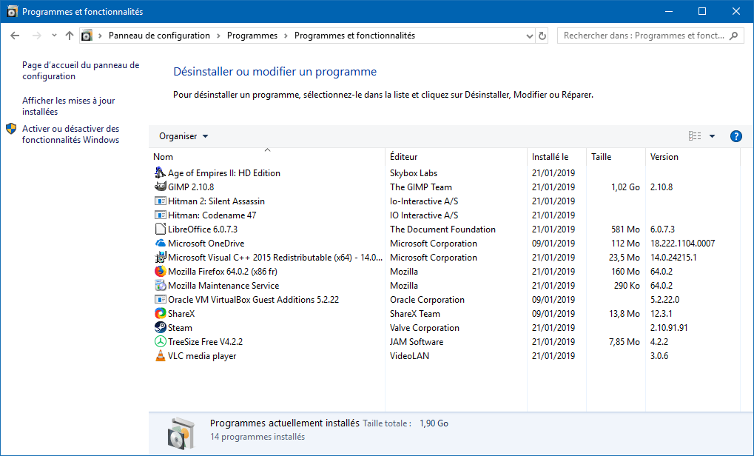The height and width of the screenshot is (456, 754).
Task: Click the Visual C++ 2015 Redistributable icon
Action: click(160, 258)
